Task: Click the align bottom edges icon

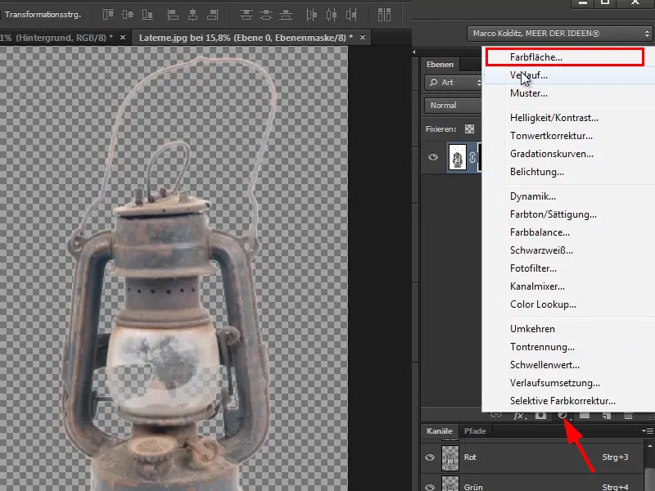Action: [147, 15]
